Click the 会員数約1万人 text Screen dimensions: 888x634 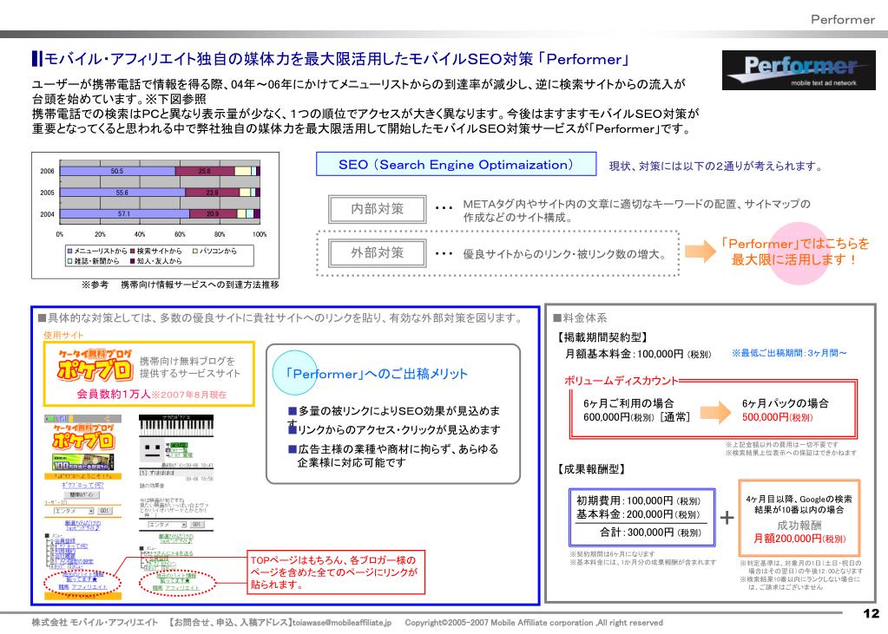pyautogui.click(x=113, y=394)
